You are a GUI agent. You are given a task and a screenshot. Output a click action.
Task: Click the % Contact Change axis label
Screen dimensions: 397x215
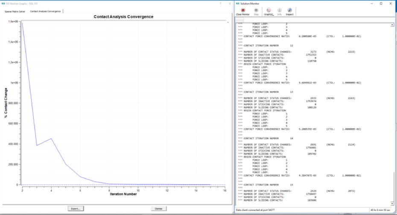coord(6,103)
